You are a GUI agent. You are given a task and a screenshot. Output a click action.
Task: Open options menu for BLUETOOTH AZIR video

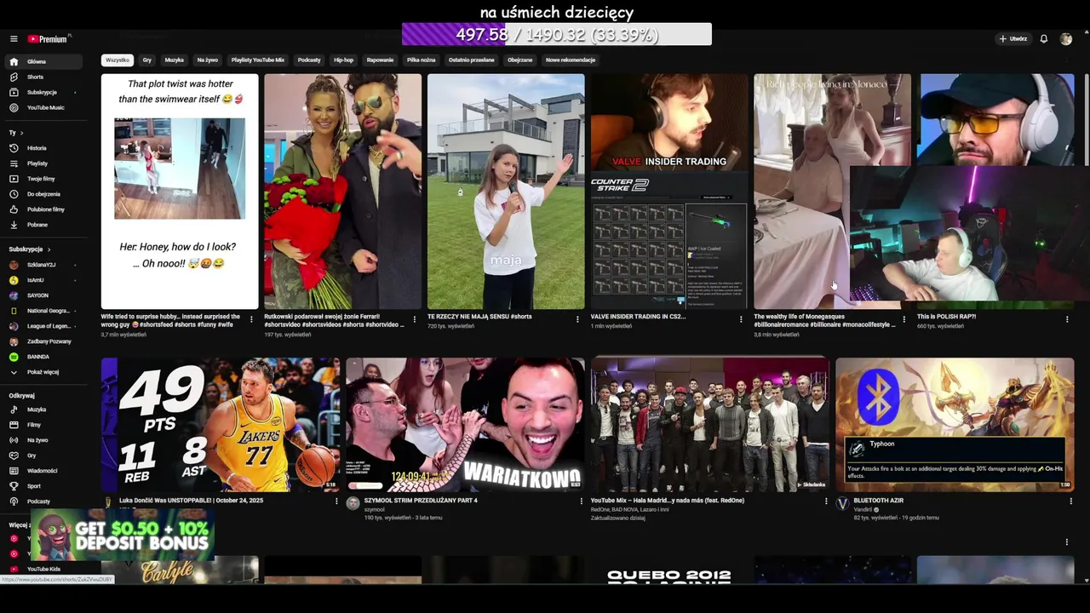1070,501
